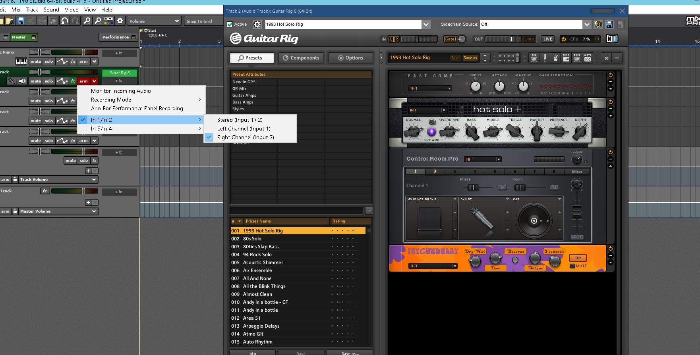Open the plugin preset dropdown arrow
The height and width of the screenshot is (355, 700).
[426, 24]
